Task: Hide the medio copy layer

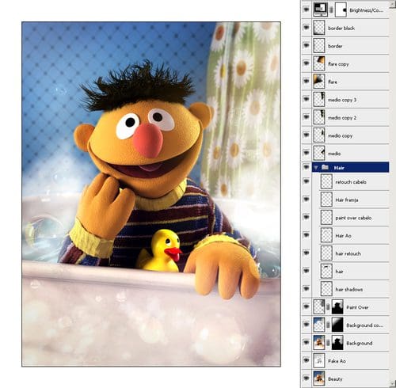Action: point(307,135)
